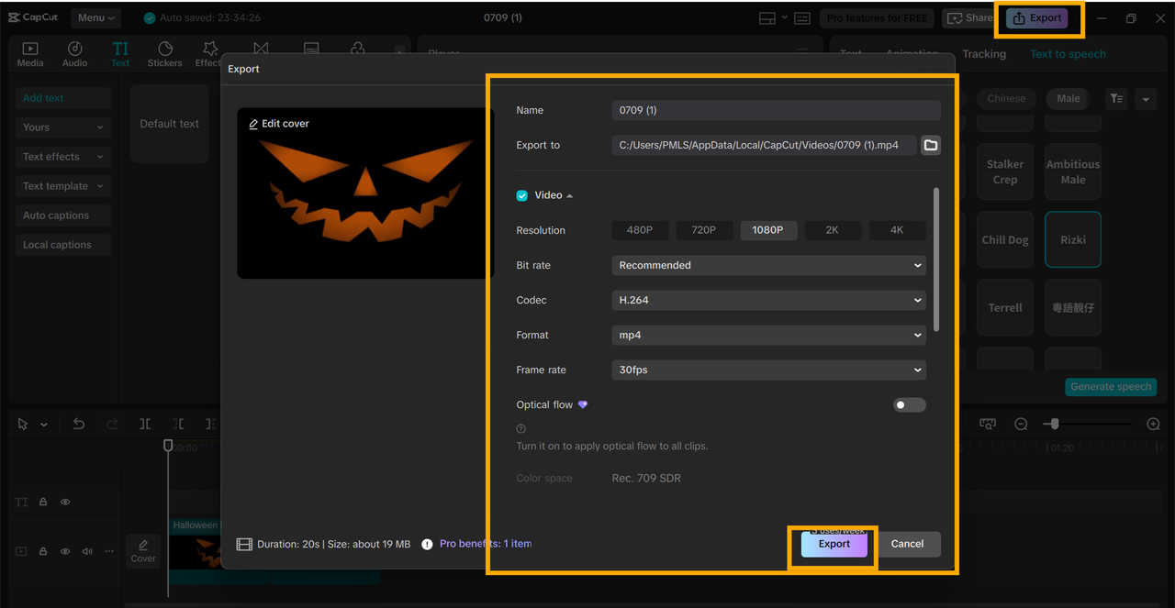Click the zoom-to-fit timeline icon
This screenshot has height=608, width=1175.
(988, 424)
